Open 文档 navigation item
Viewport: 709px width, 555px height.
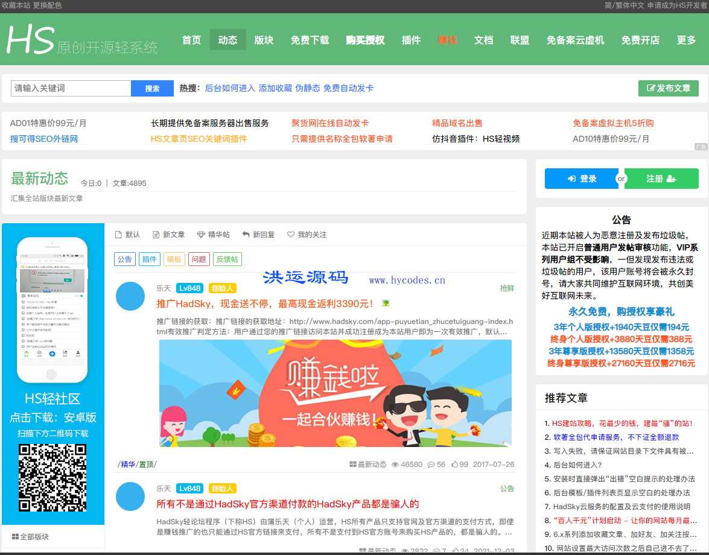483,40
